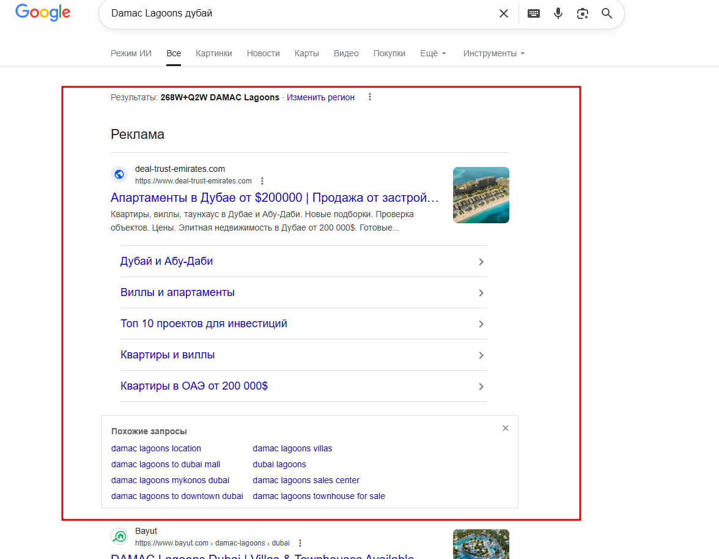The width and height of the screenshot is (719, 559).
Task: Click chevron on Квартиры в ОАЭ row
Action: tap(481, 386)
